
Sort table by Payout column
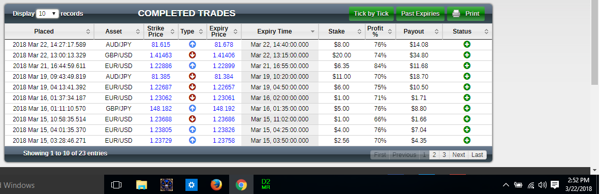[419, 31]
